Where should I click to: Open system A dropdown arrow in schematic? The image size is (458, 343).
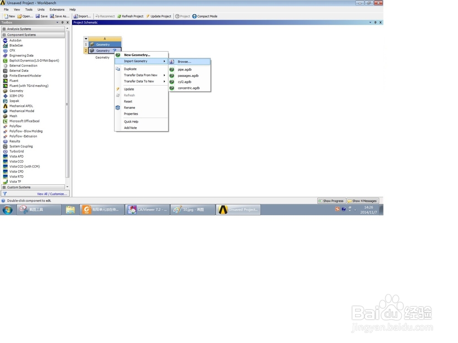tap(86, 38)
